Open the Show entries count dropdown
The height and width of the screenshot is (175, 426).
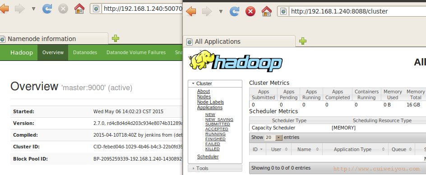(273, 138)
